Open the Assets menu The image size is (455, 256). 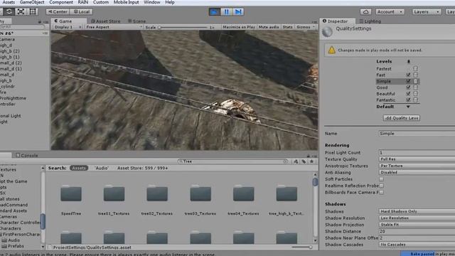[9, 2]
